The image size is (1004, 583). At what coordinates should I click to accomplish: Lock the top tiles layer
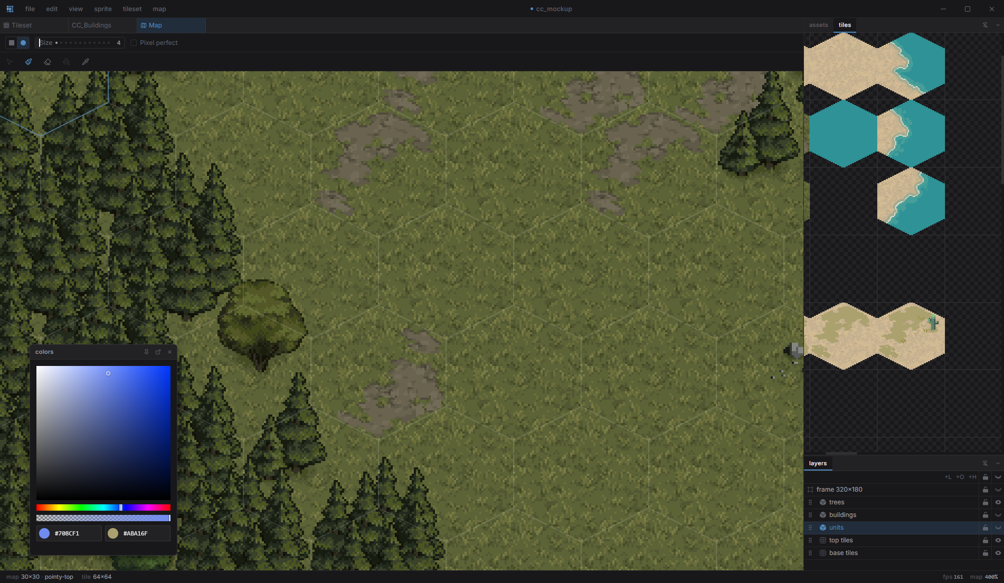pyautogui.click(x=986, y=540)
